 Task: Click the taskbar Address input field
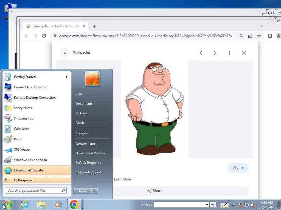179,205
